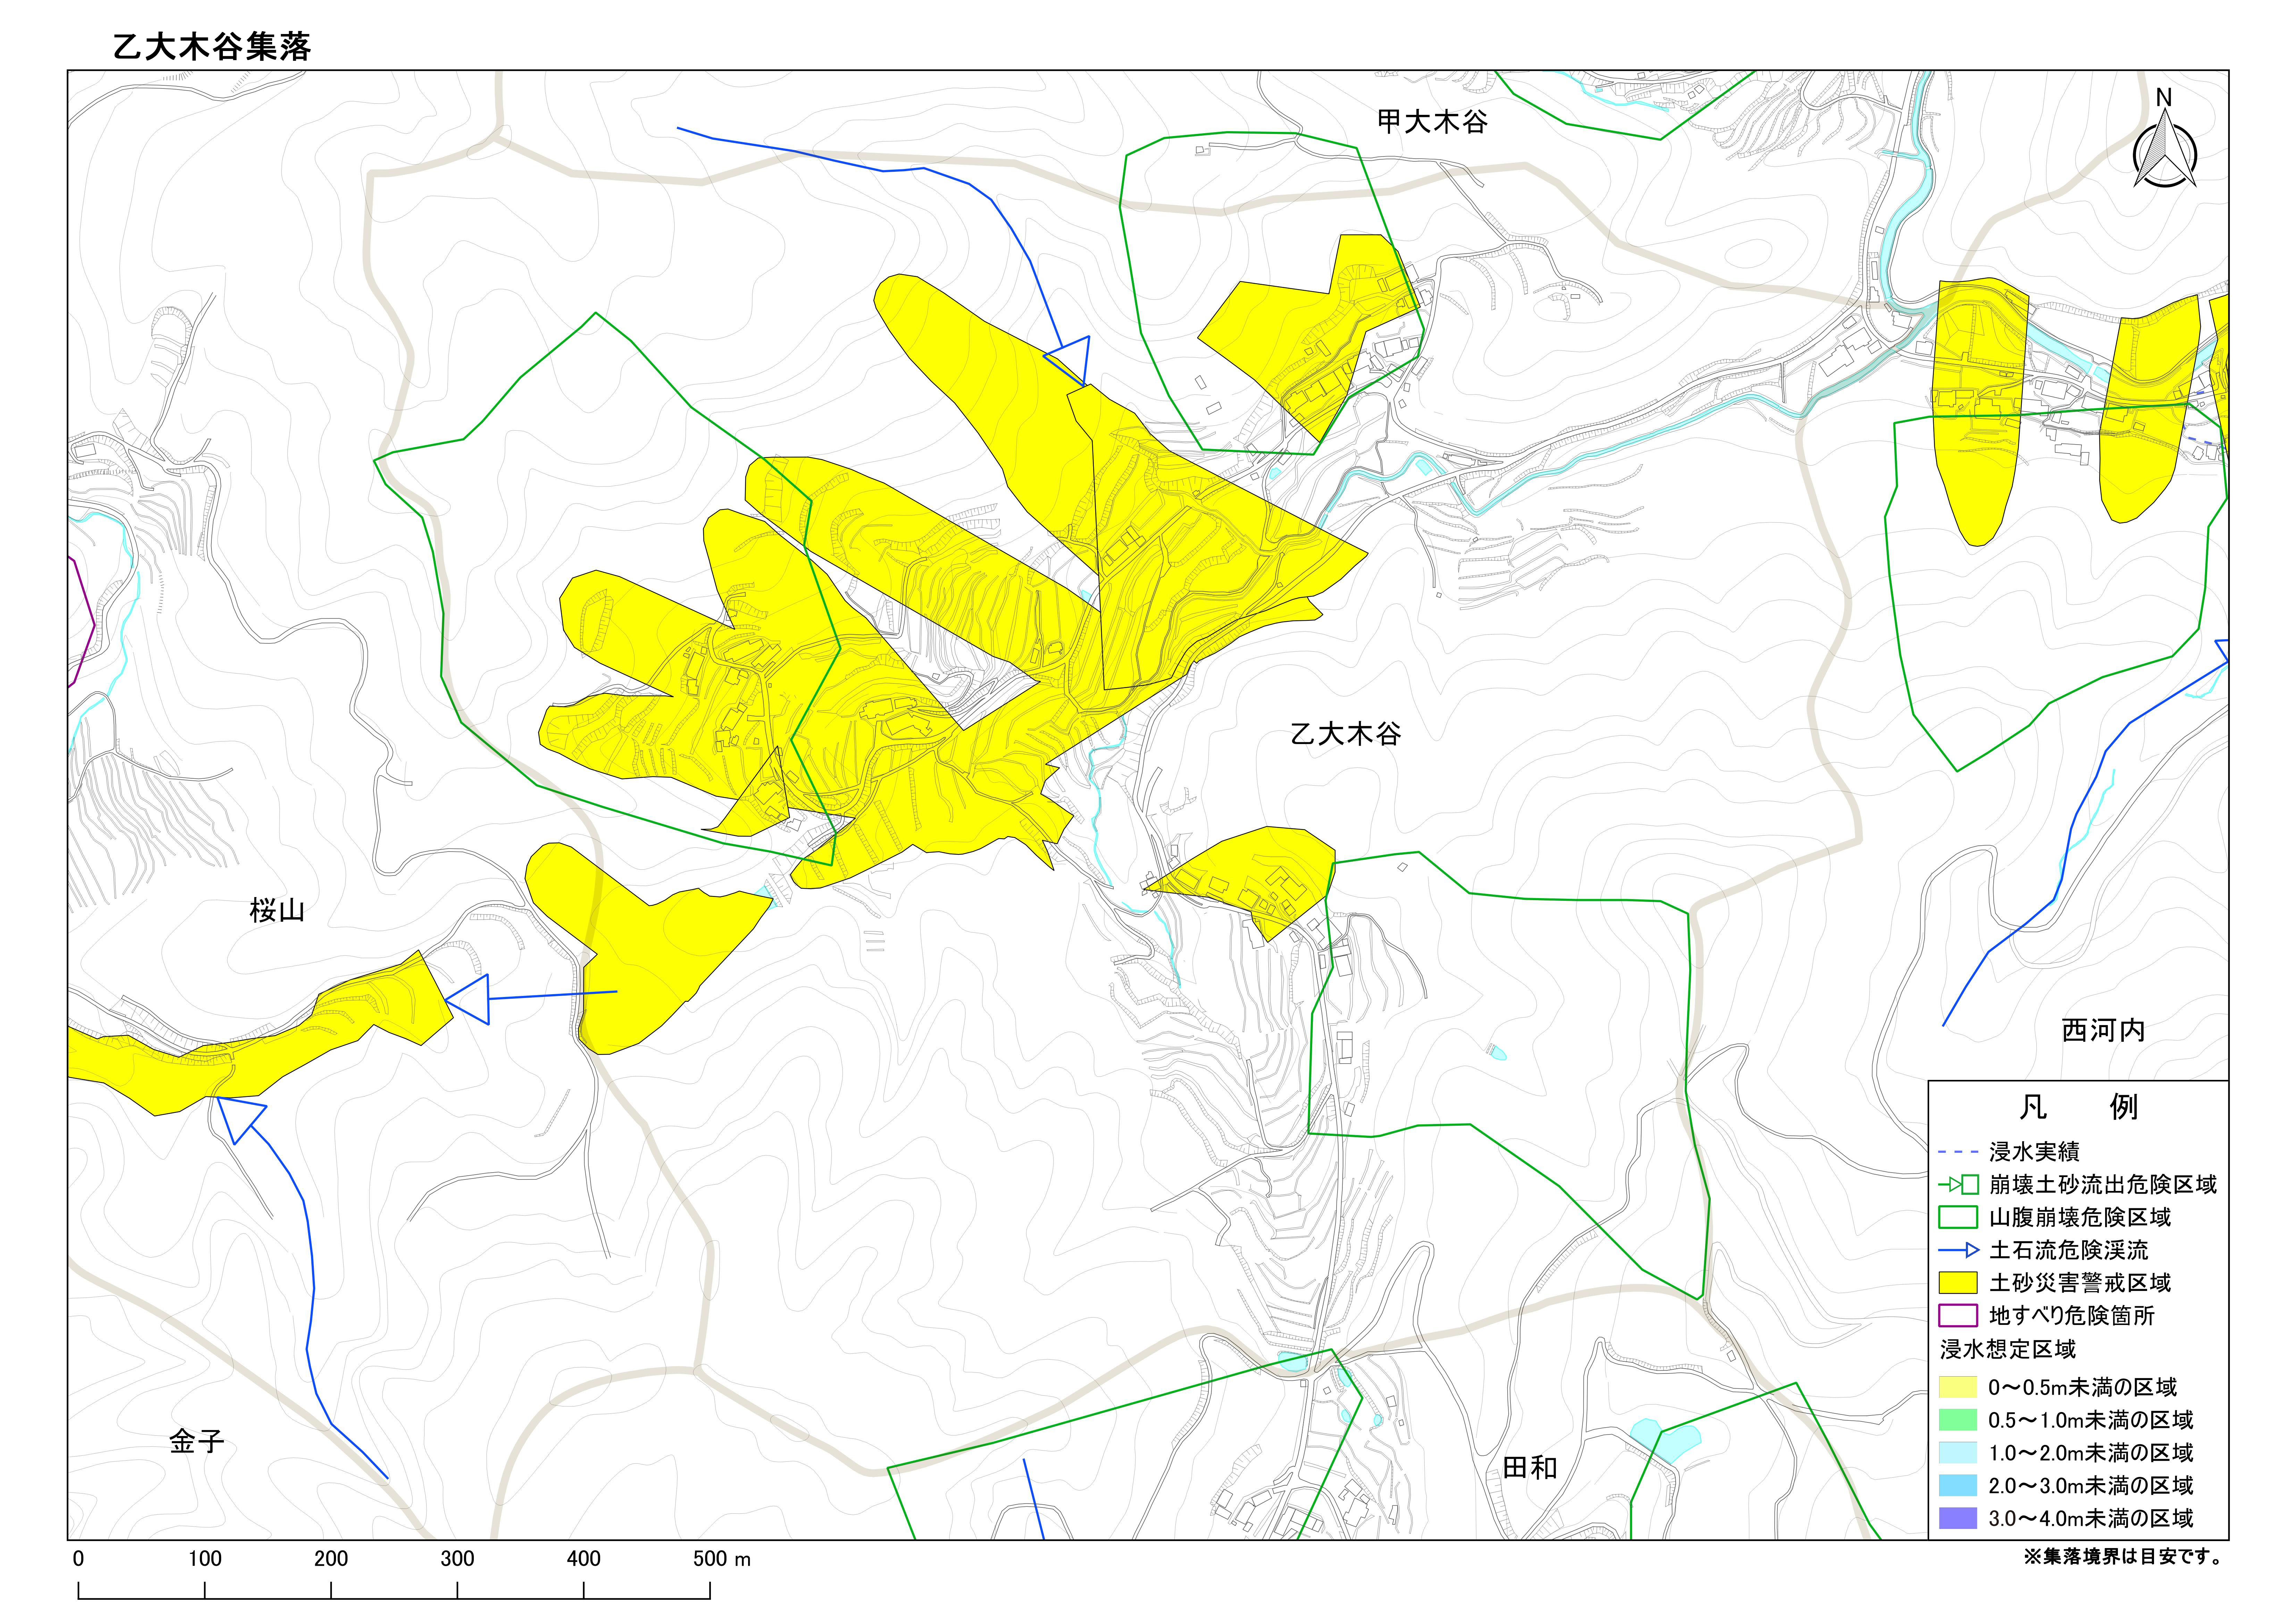Click the 浸水実績 legend label
Screen dimensions: 2296x1623
(2034, 1152)
